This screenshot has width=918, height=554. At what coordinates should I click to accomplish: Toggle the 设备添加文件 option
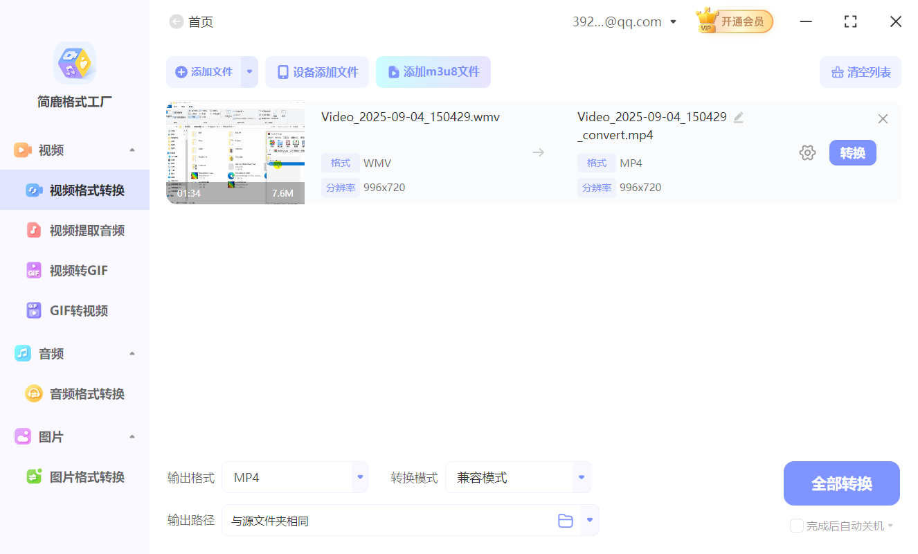[x=317, y=72]
